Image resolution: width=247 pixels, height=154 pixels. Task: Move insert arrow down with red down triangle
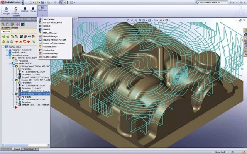click(17, 42)
